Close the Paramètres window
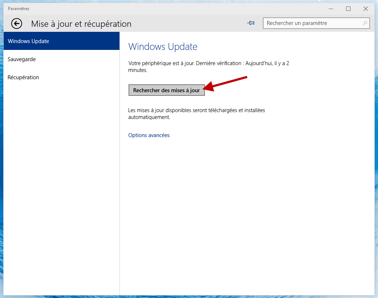Image resolution: width=378 pixels, height=298 pixels. (x=366, y=9)
